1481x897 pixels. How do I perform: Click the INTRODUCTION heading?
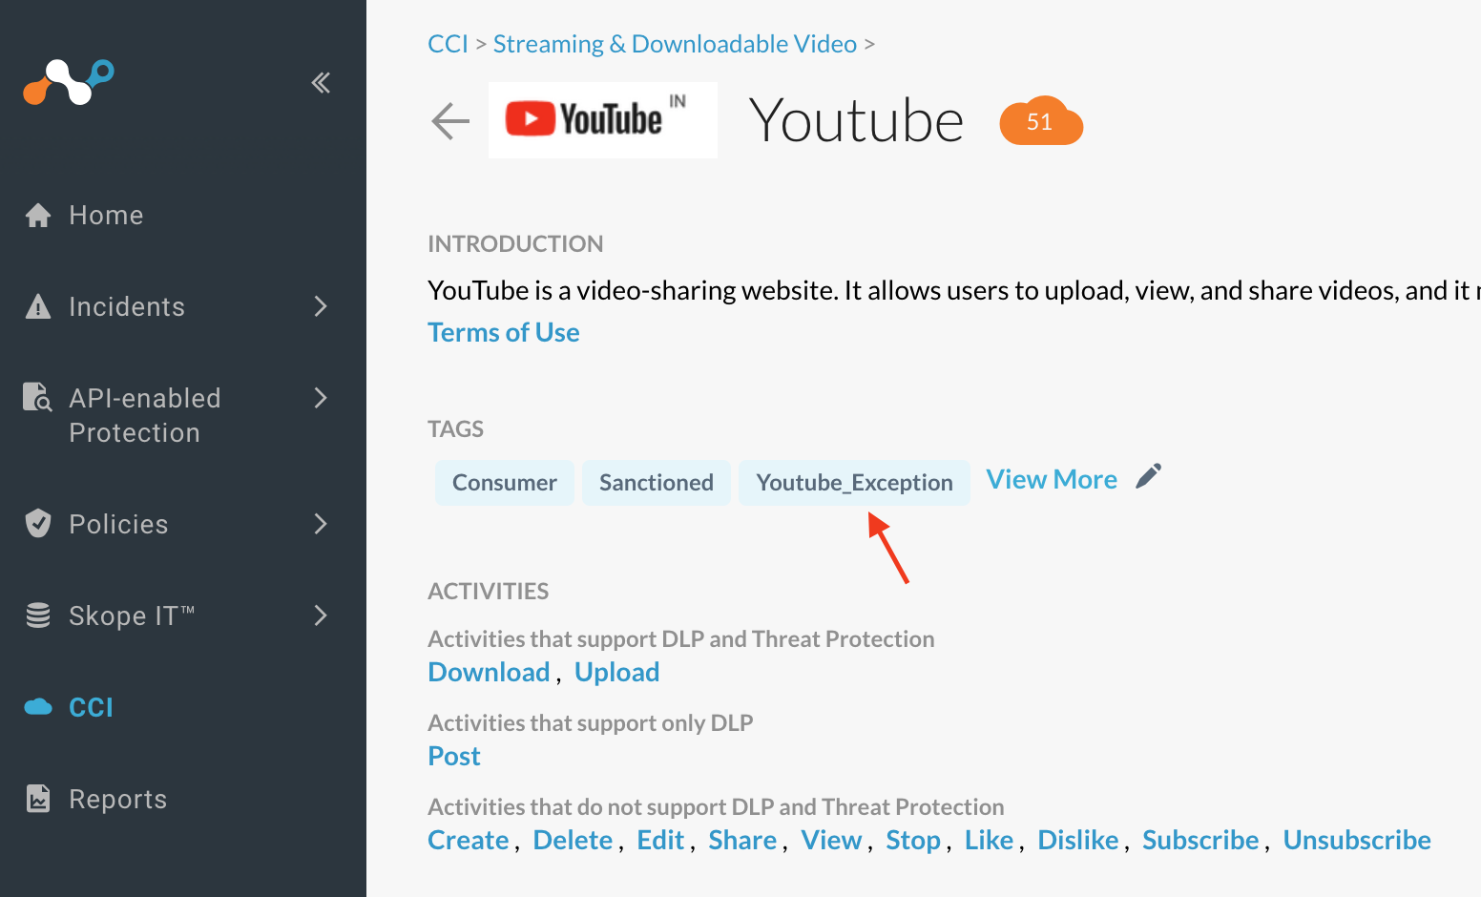click(x=515, y=244)
